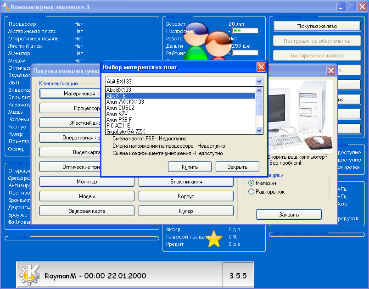Select the Магазин radio option
The width and height of the screenshot is (369, 289).
[x=251, y=183]
